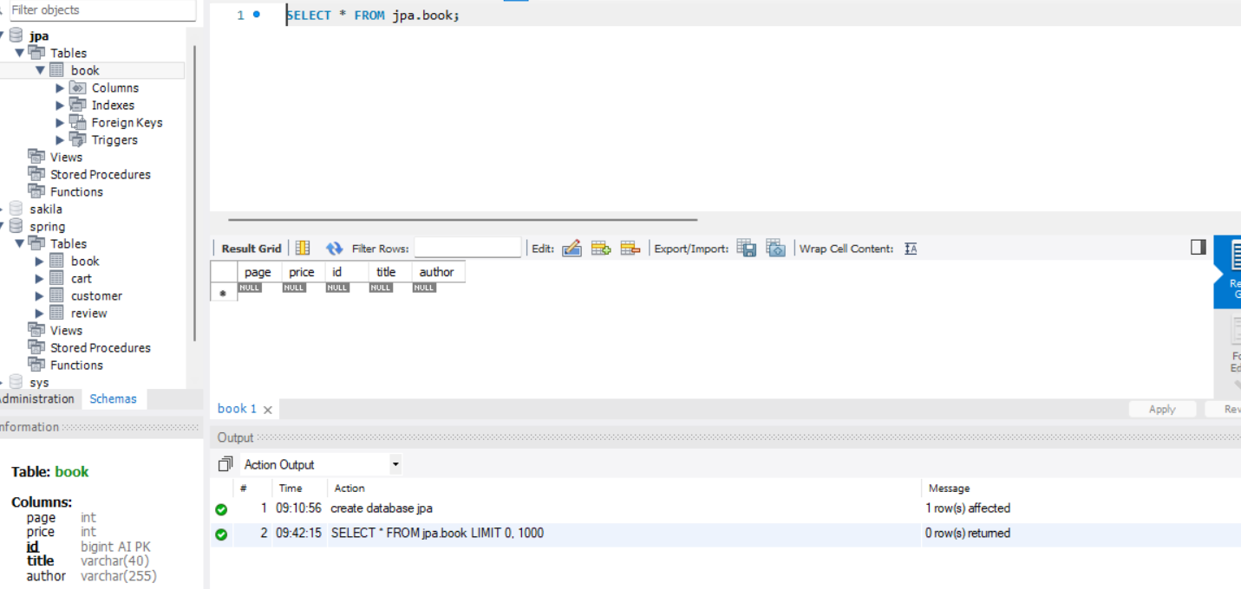Export recordset to an external file

pyautogui.click(x=746, y=248)
